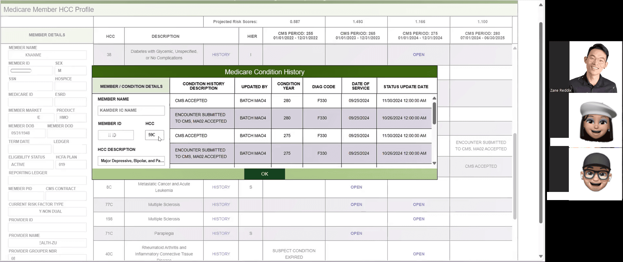Click the HCC Description field in dialog
The image size is (623, 262).
pyautogui.click(x=131, y=161)
